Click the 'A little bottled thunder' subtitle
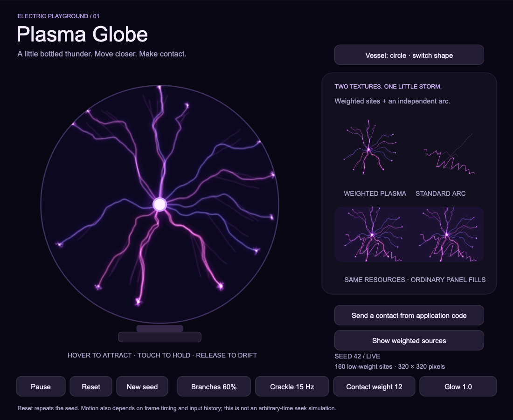513x420 pixels. click(102, 54)
